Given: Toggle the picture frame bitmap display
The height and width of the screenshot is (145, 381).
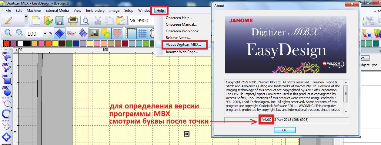Looking at the screenshot, I should (x=94, y=33).
